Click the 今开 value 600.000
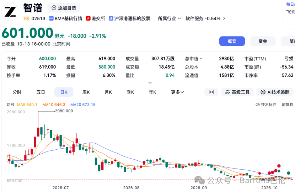Screen dimensions: 295x192 click(47, 59)
